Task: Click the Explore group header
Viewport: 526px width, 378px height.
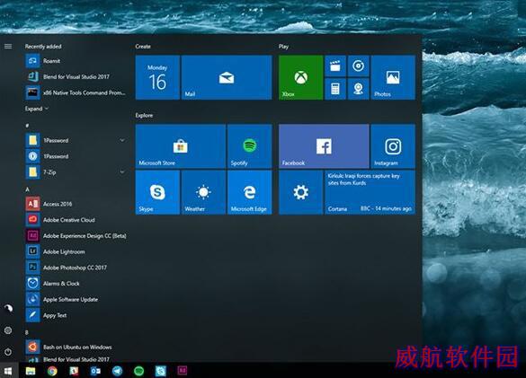Action: (144, 115)
